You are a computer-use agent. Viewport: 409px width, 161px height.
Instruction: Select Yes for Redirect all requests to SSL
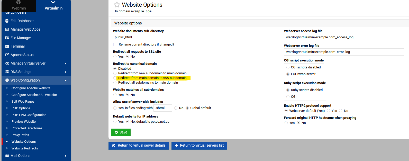click(x=115, y=57)
